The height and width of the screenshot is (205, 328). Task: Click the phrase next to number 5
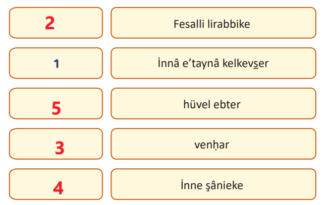point(213,104)
